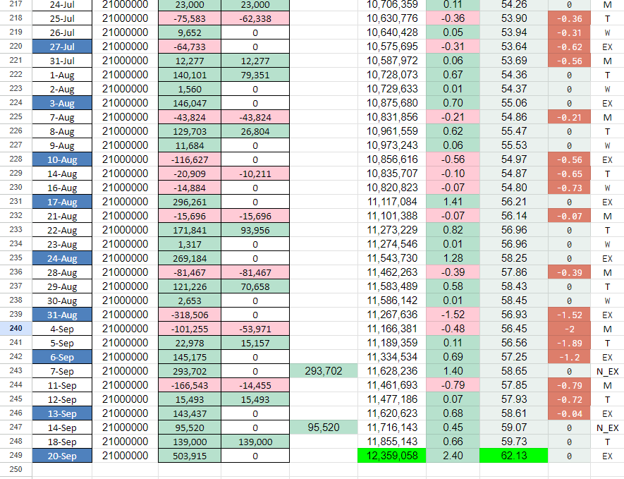Click cell showing -53,971
The height and width of the screenshot is (479, 624).
pyautogui.click(x=255, y=329)
